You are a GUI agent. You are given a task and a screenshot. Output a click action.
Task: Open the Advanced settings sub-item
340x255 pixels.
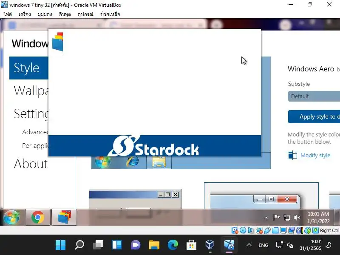pyautogui.click(x=35, y=132)
